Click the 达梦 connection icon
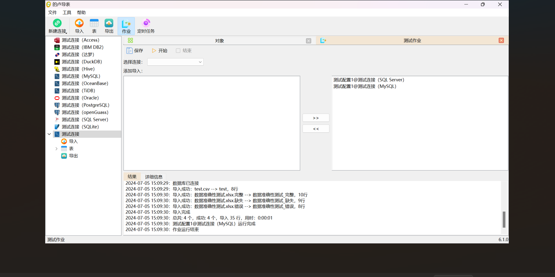 (57, 54)
